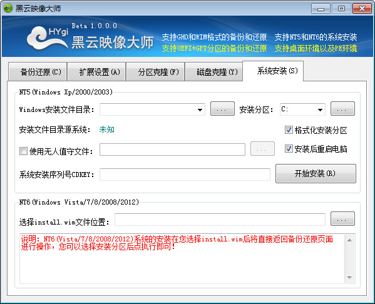Click NT6(Windows Vista/7/8/2008/2012) group label
Image resolution: width=375 pixels, height=304 pixels.
(79, 202)
